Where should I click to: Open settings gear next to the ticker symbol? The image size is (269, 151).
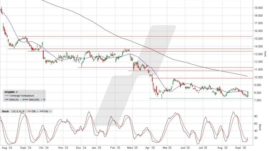click(x=17, y=92)
